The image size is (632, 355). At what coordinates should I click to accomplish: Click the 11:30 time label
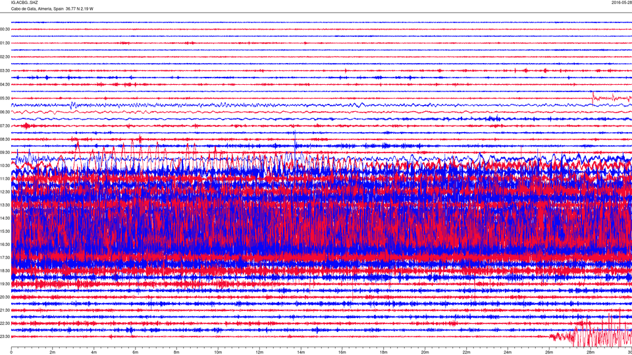click(x=5, y=179)
